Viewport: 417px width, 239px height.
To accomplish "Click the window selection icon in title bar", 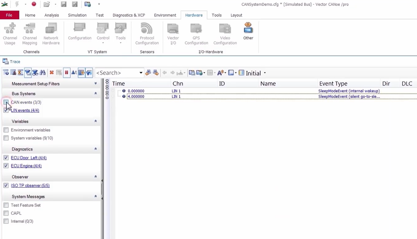I will click(88, 4).
